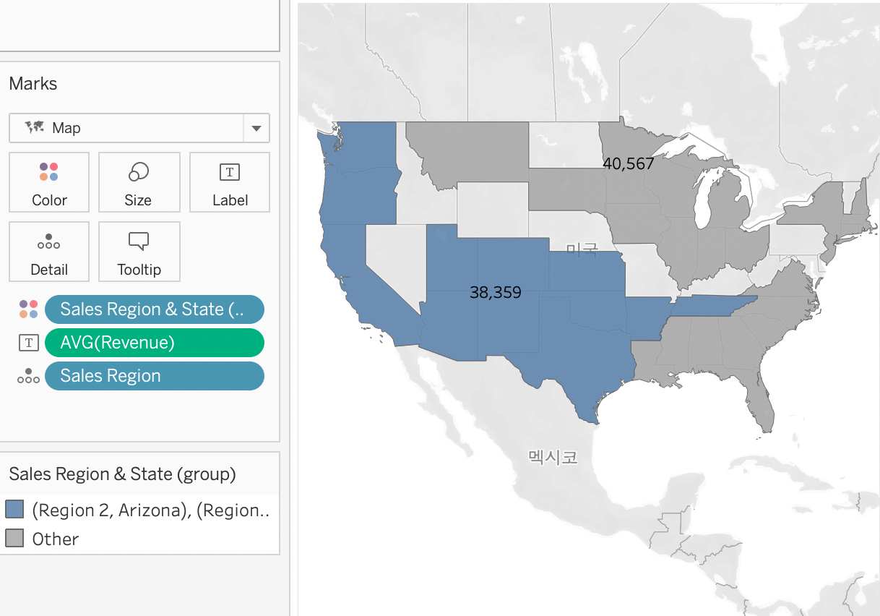The image size is (880, 616).
Task: Click the blue legend color swatch
Action: [x=15, y=510]
